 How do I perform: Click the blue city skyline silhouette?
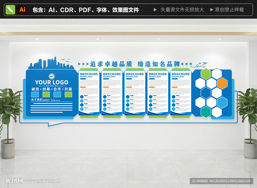[51, 63]
